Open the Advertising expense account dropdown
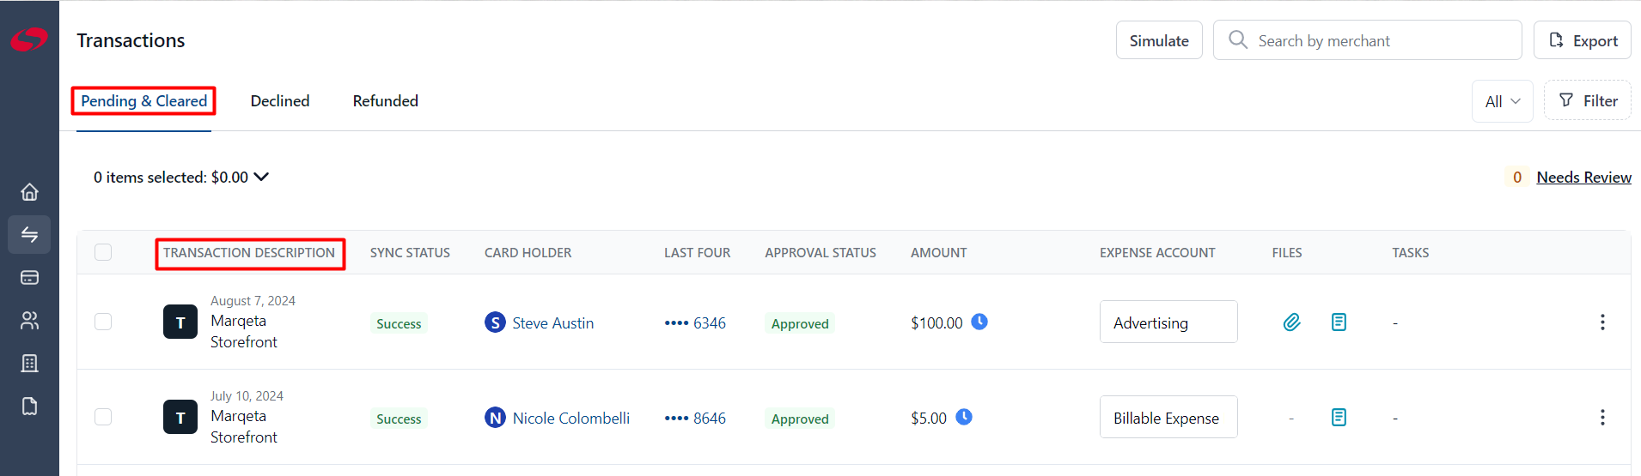Screen dimensions: 1641x476 tap(1168, 322)
